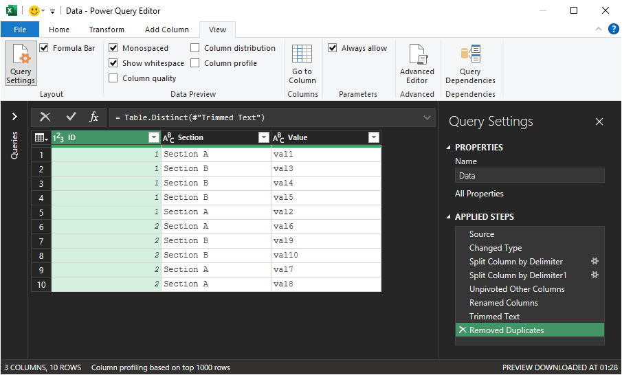Open the All Properties link
The height and width of the screenshot is (375, 622).
coord(479,194)
